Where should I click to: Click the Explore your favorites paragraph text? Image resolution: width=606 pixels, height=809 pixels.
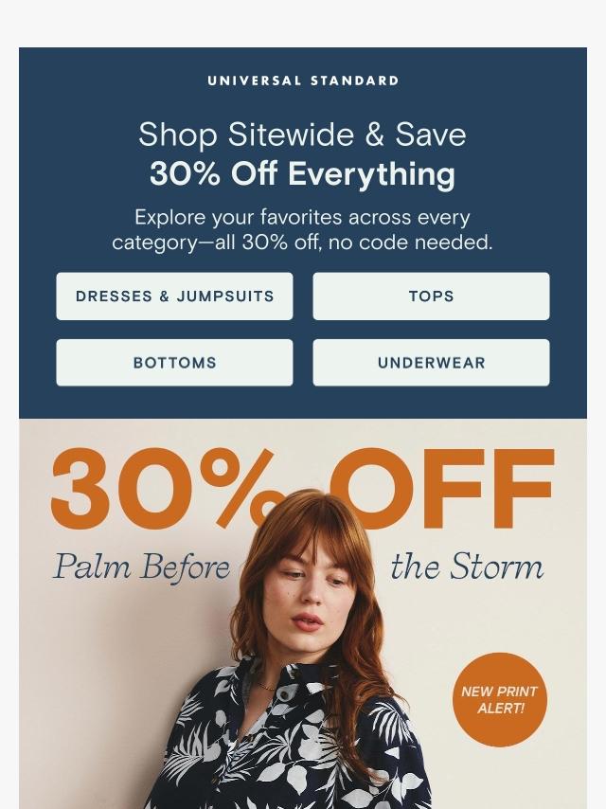[302, 229]
